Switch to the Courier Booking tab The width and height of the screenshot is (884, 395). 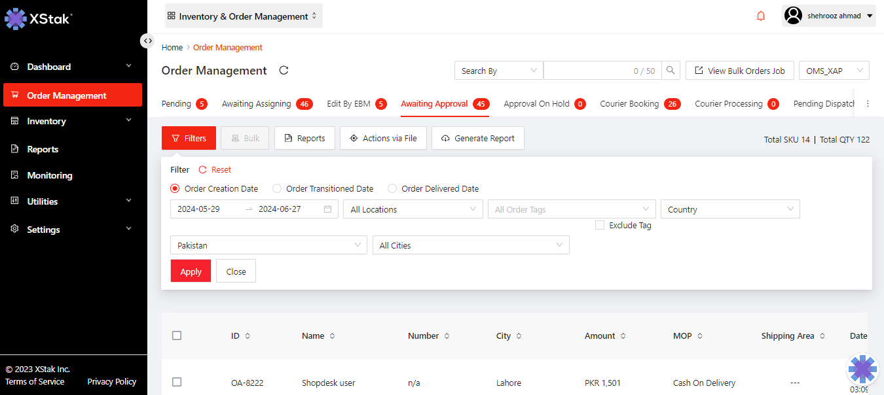pyautogui.click(x=629, y=104)
